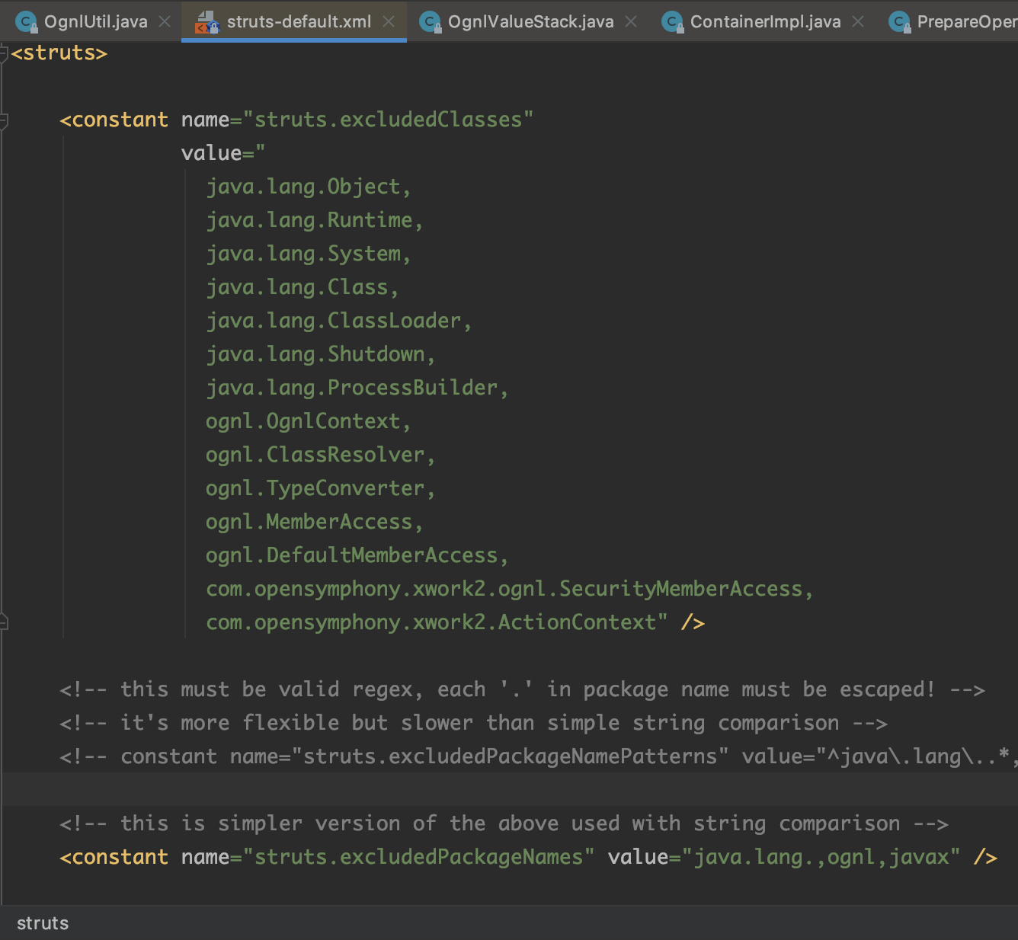Click the "java.lang.Runtime," line
Viewport: 1018px width, 940px height.
tap(315, 220)
